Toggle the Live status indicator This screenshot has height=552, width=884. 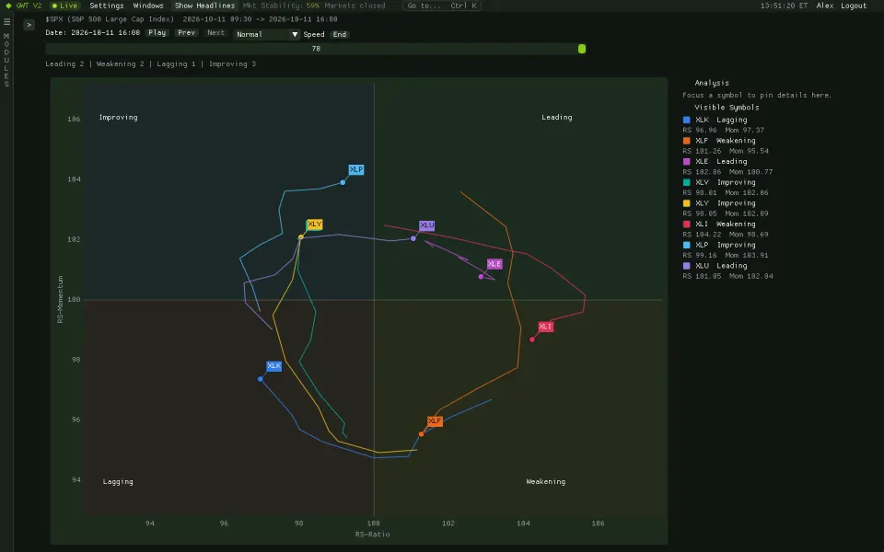[64, 6]
